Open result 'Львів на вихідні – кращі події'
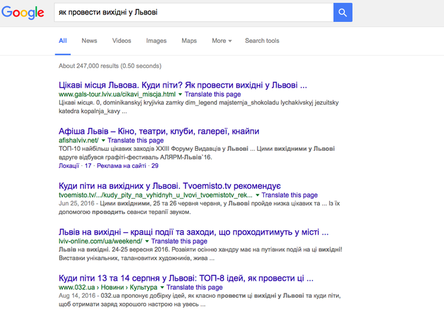 click(x=193, y=232)
